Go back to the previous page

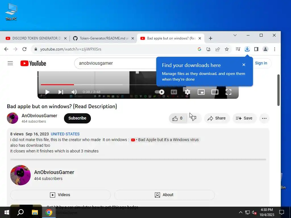6,49
